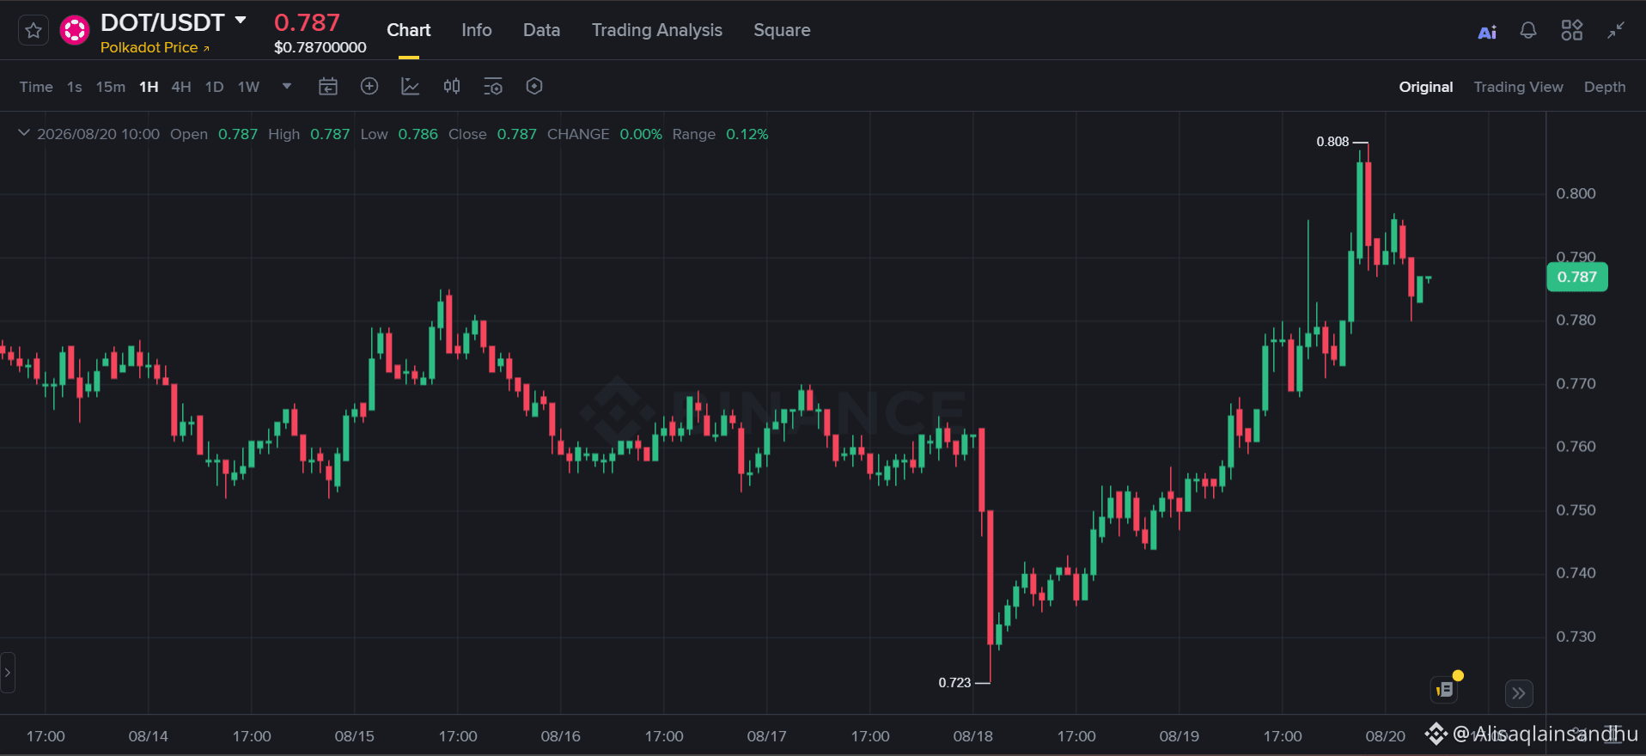1646x756 pixels.
Task: Select the Time line-chart option
Action: pyautogui.click(x=36, y=87)
